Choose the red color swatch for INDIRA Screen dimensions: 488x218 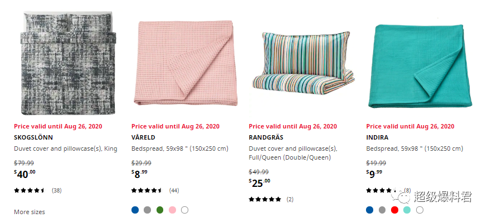point(394,210)
